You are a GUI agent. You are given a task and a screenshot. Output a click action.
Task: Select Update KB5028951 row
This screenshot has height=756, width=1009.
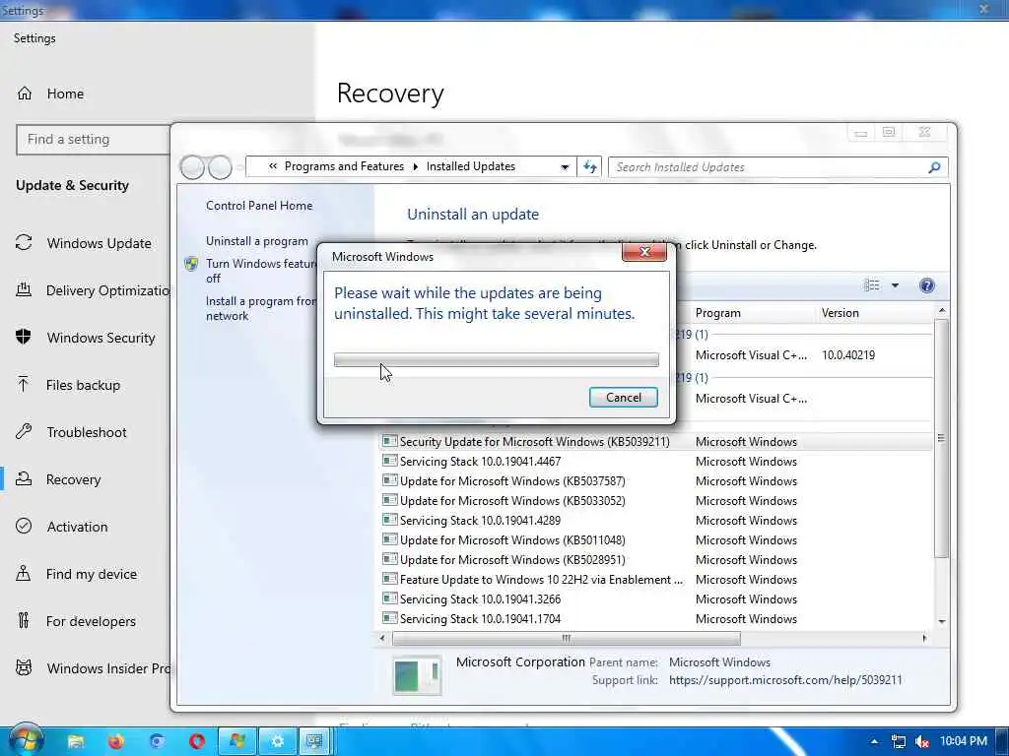click(x=656, y=560)
